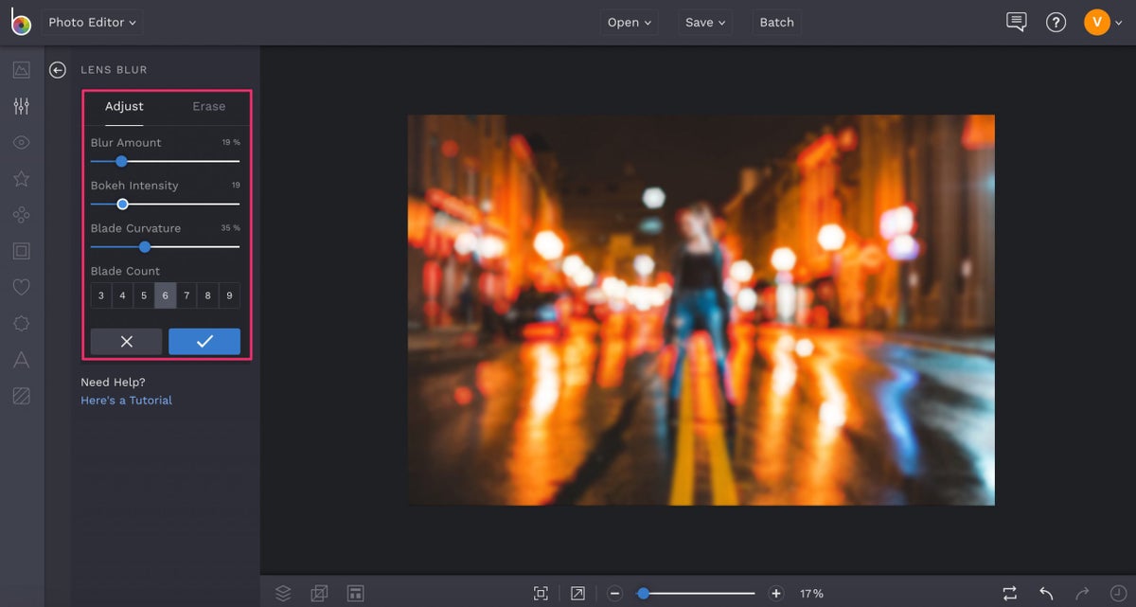1136x607 pixels.
Task: Open the feedback comment icon in the top bar
Action: point(1016,22)
